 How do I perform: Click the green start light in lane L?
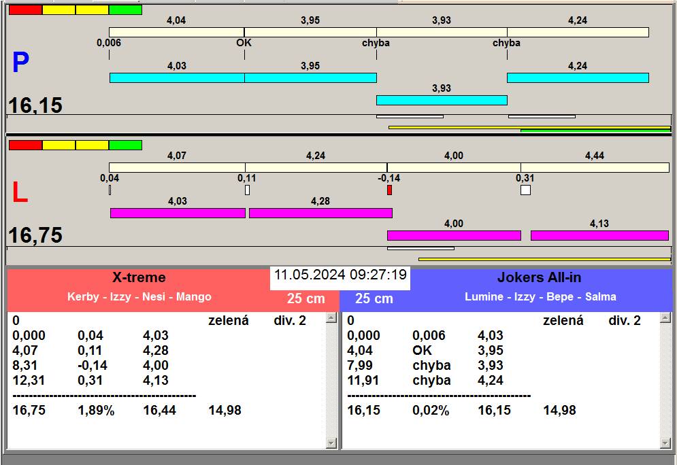(x=126, y=145)
